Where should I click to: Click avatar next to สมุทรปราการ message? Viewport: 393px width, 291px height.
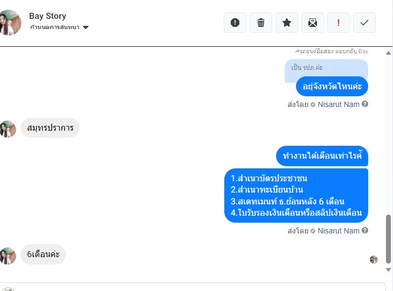point(8,129)
